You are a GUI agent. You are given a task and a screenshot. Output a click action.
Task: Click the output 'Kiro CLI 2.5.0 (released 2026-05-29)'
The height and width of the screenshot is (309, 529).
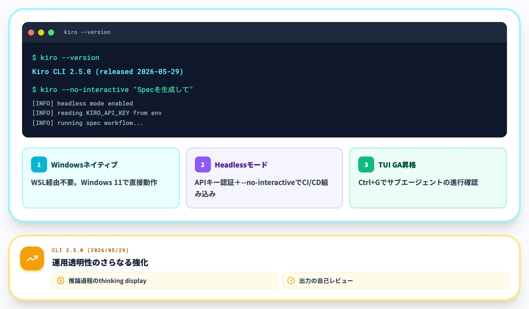click(108, 72)
